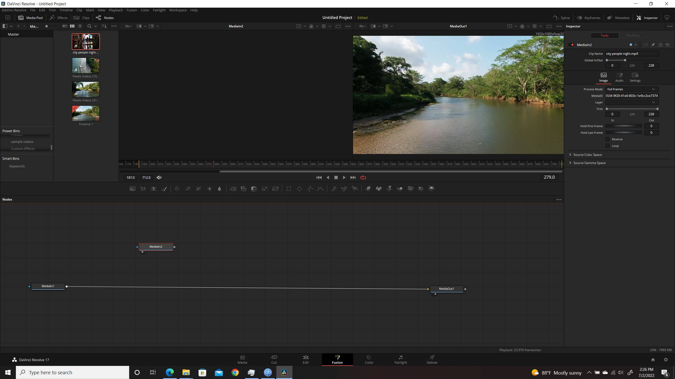This screenshot has width=675, height=379.
Task: Toggle the Effects library panel
Action: [59, 18]
